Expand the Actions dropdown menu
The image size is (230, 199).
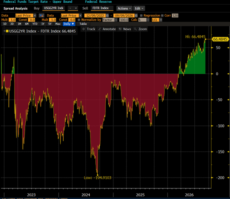pos(124,8)
